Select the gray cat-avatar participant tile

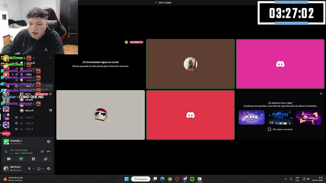click(x=101, y=115)
